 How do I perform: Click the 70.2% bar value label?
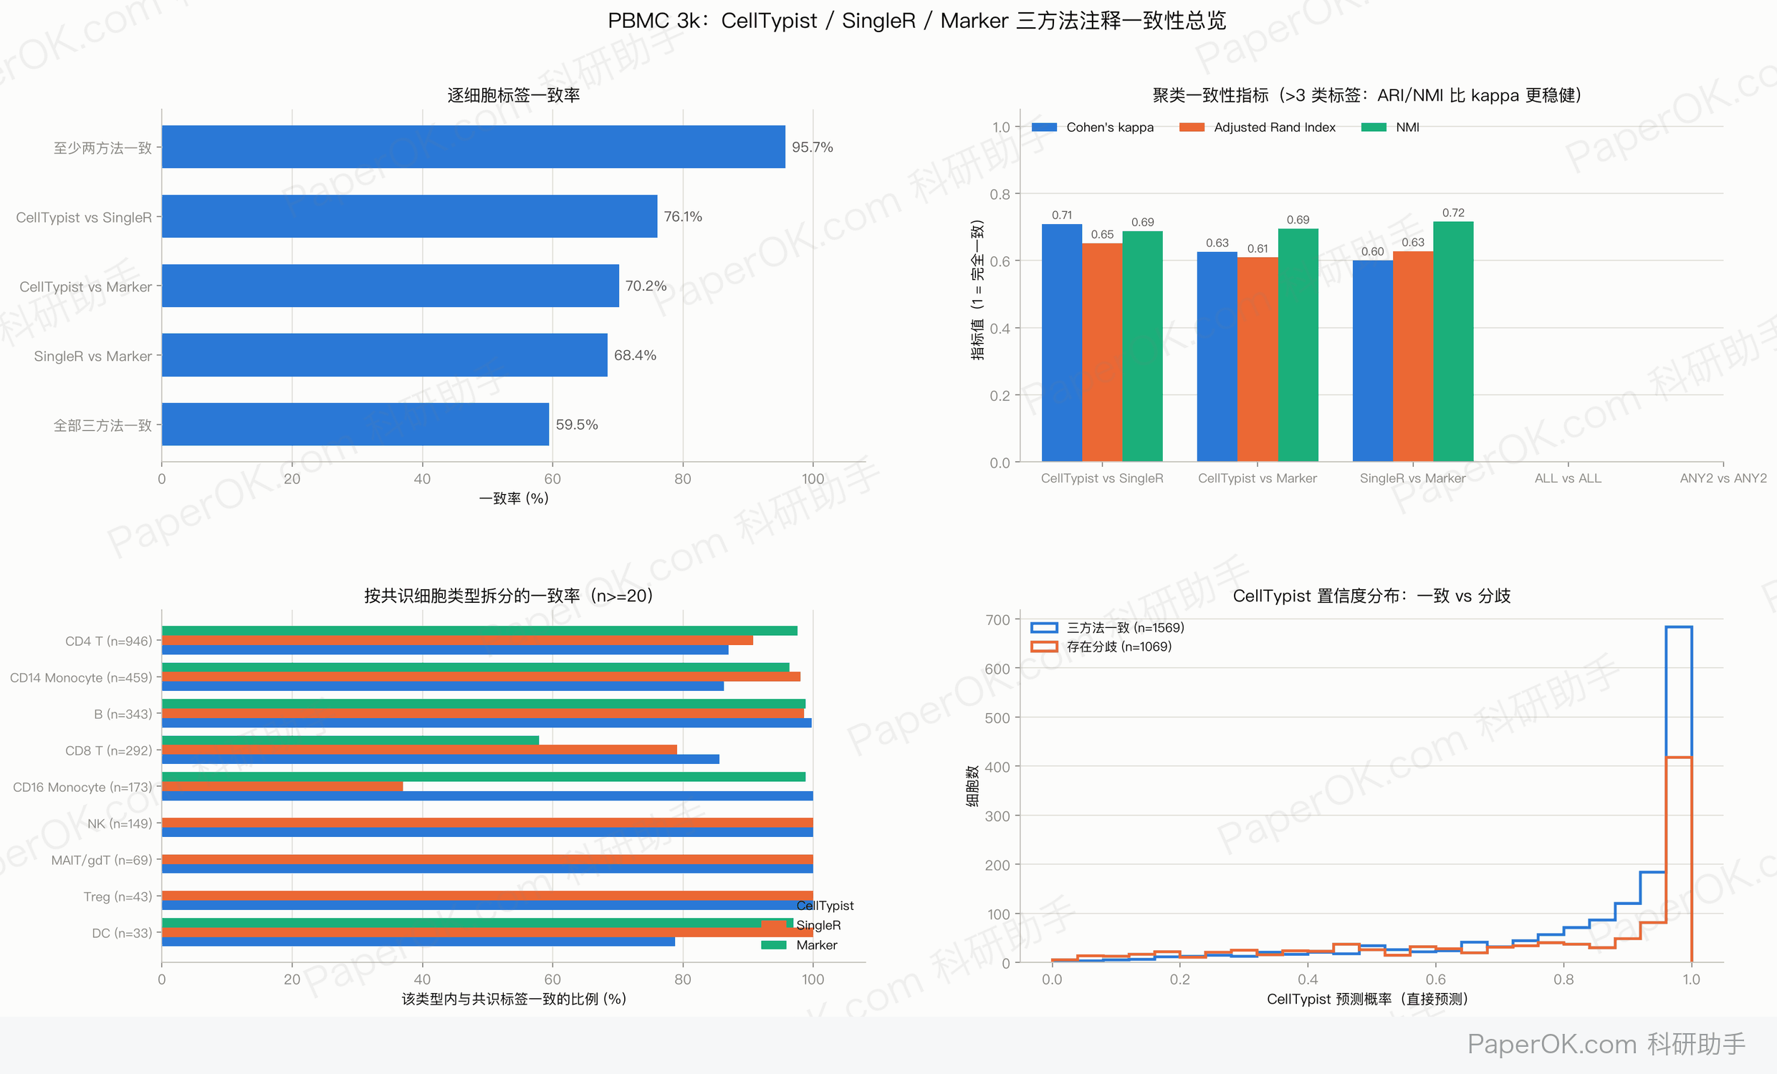coord(646,286)
